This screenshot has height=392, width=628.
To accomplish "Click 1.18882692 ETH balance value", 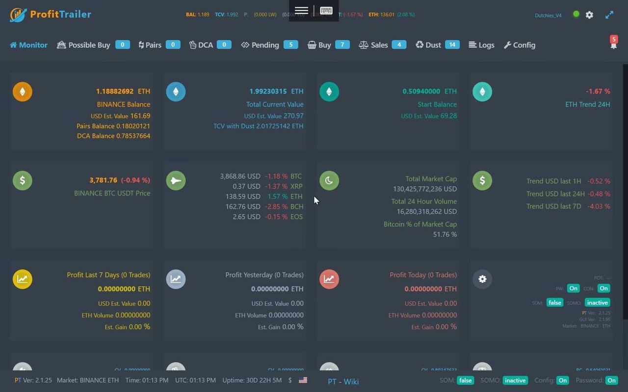I will point(123,91).
